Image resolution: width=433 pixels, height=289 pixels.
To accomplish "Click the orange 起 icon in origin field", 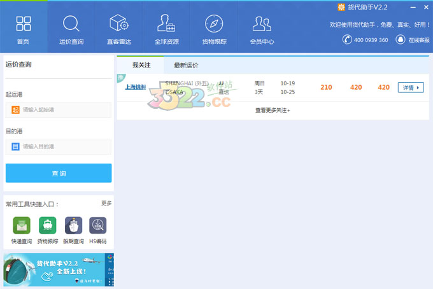I will tap(15, 109).
